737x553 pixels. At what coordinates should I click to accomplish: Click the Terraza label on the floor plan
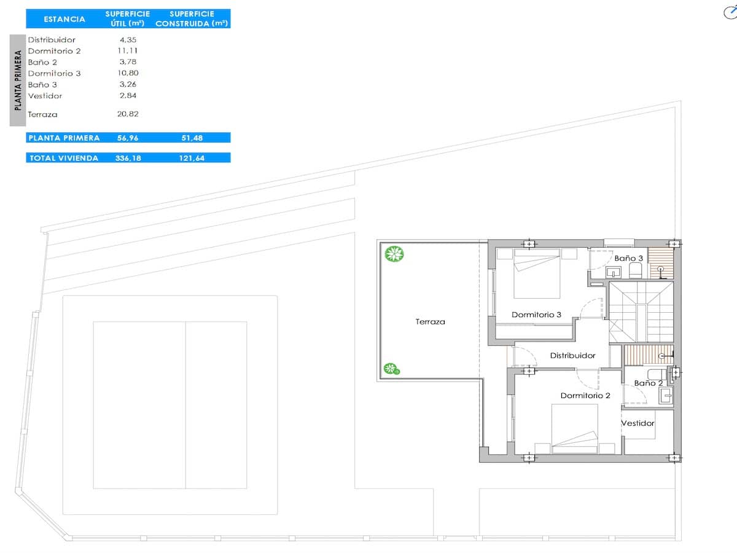(x=430, y=321)
